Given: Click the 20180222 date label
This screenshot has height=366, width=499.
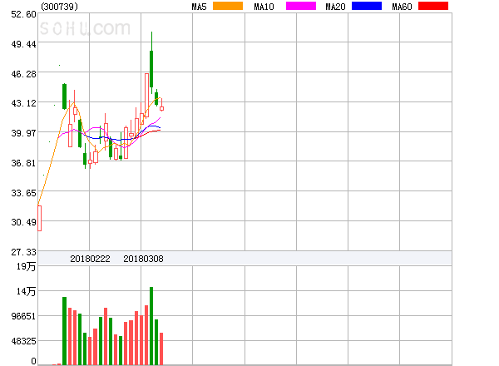Looking at the screenshot, I should pyautogui.click(x=90, y=259).
